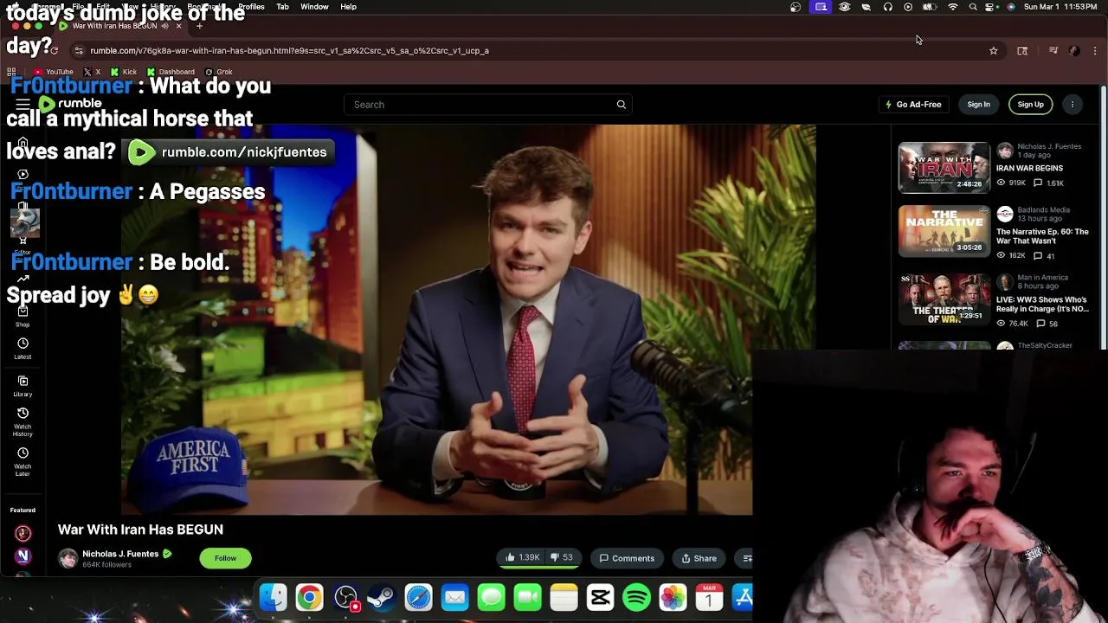Open the Comments section button
1108x623 pixels.
(627, 558)
